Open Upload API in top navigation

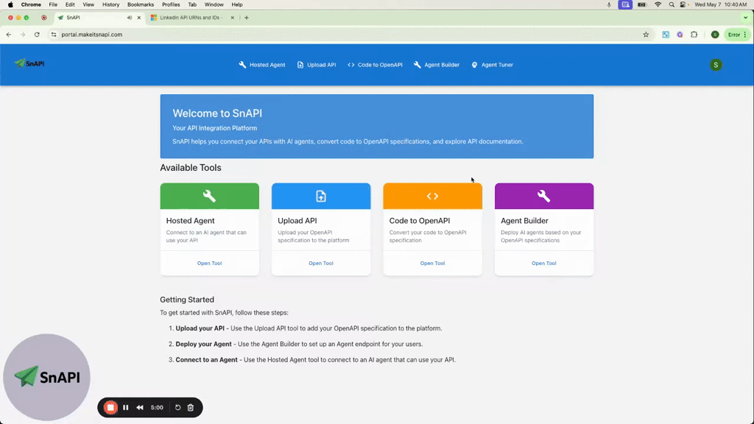tap(317, 65)
